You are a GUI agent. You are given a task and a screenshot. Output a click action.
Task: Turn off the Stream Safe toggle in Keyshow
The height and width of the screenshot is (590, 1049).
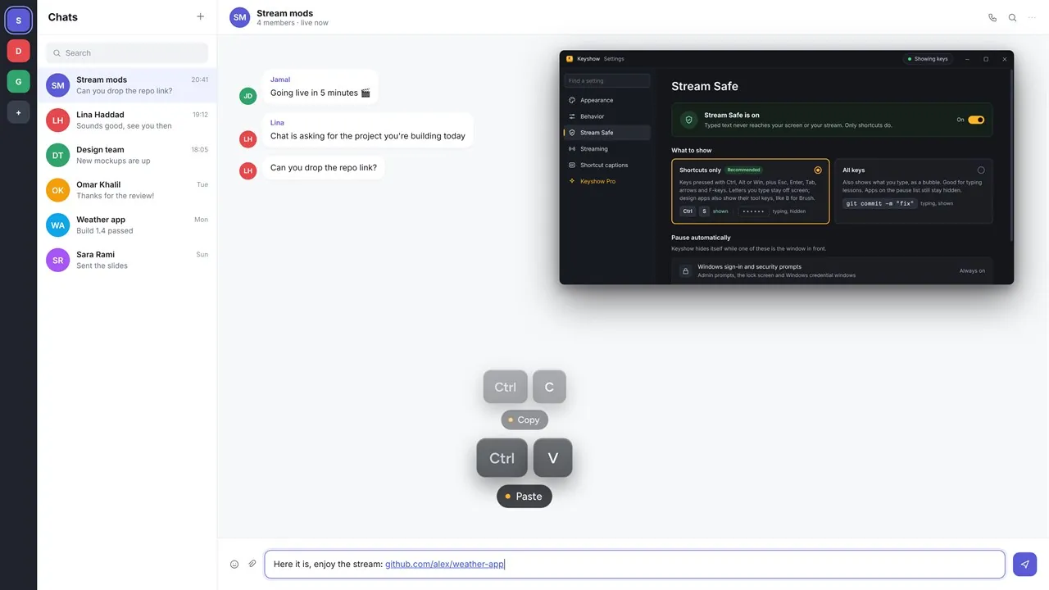976,120
